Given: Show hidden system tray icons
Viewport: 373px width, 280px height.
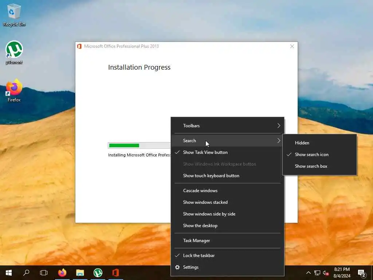Looking at the screenshot, I should coord(308,273).
